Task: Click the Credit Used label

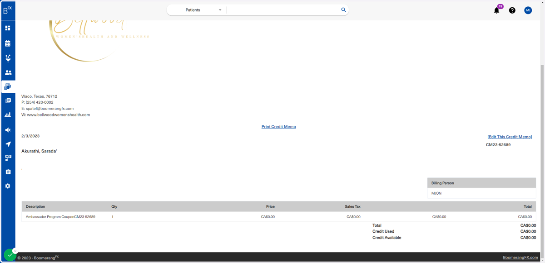Action: click(x=383, y=231)
